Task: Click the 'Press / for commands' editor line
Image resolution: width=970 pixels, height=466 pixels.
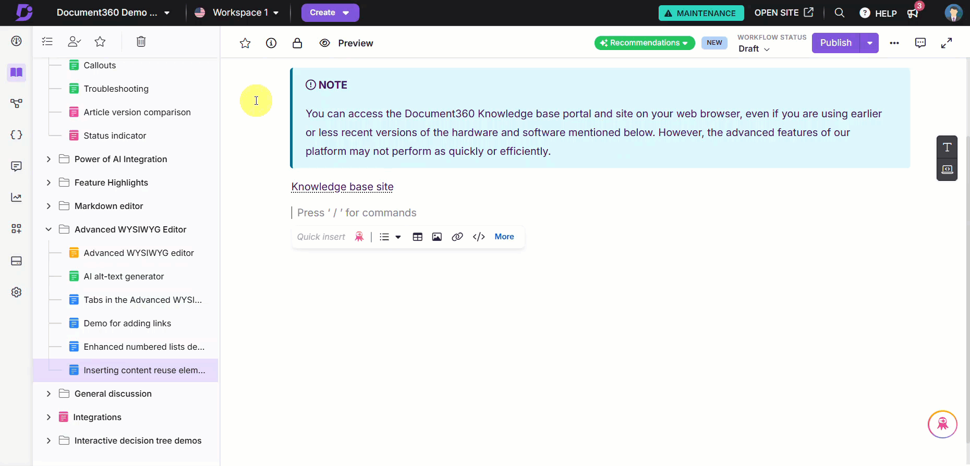Action: 357,213
